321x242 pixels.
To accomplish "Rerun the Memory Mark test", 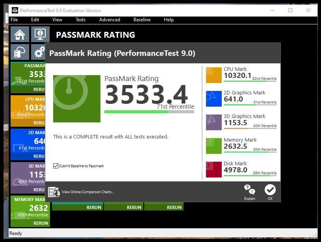I will [x=30, y=223].
